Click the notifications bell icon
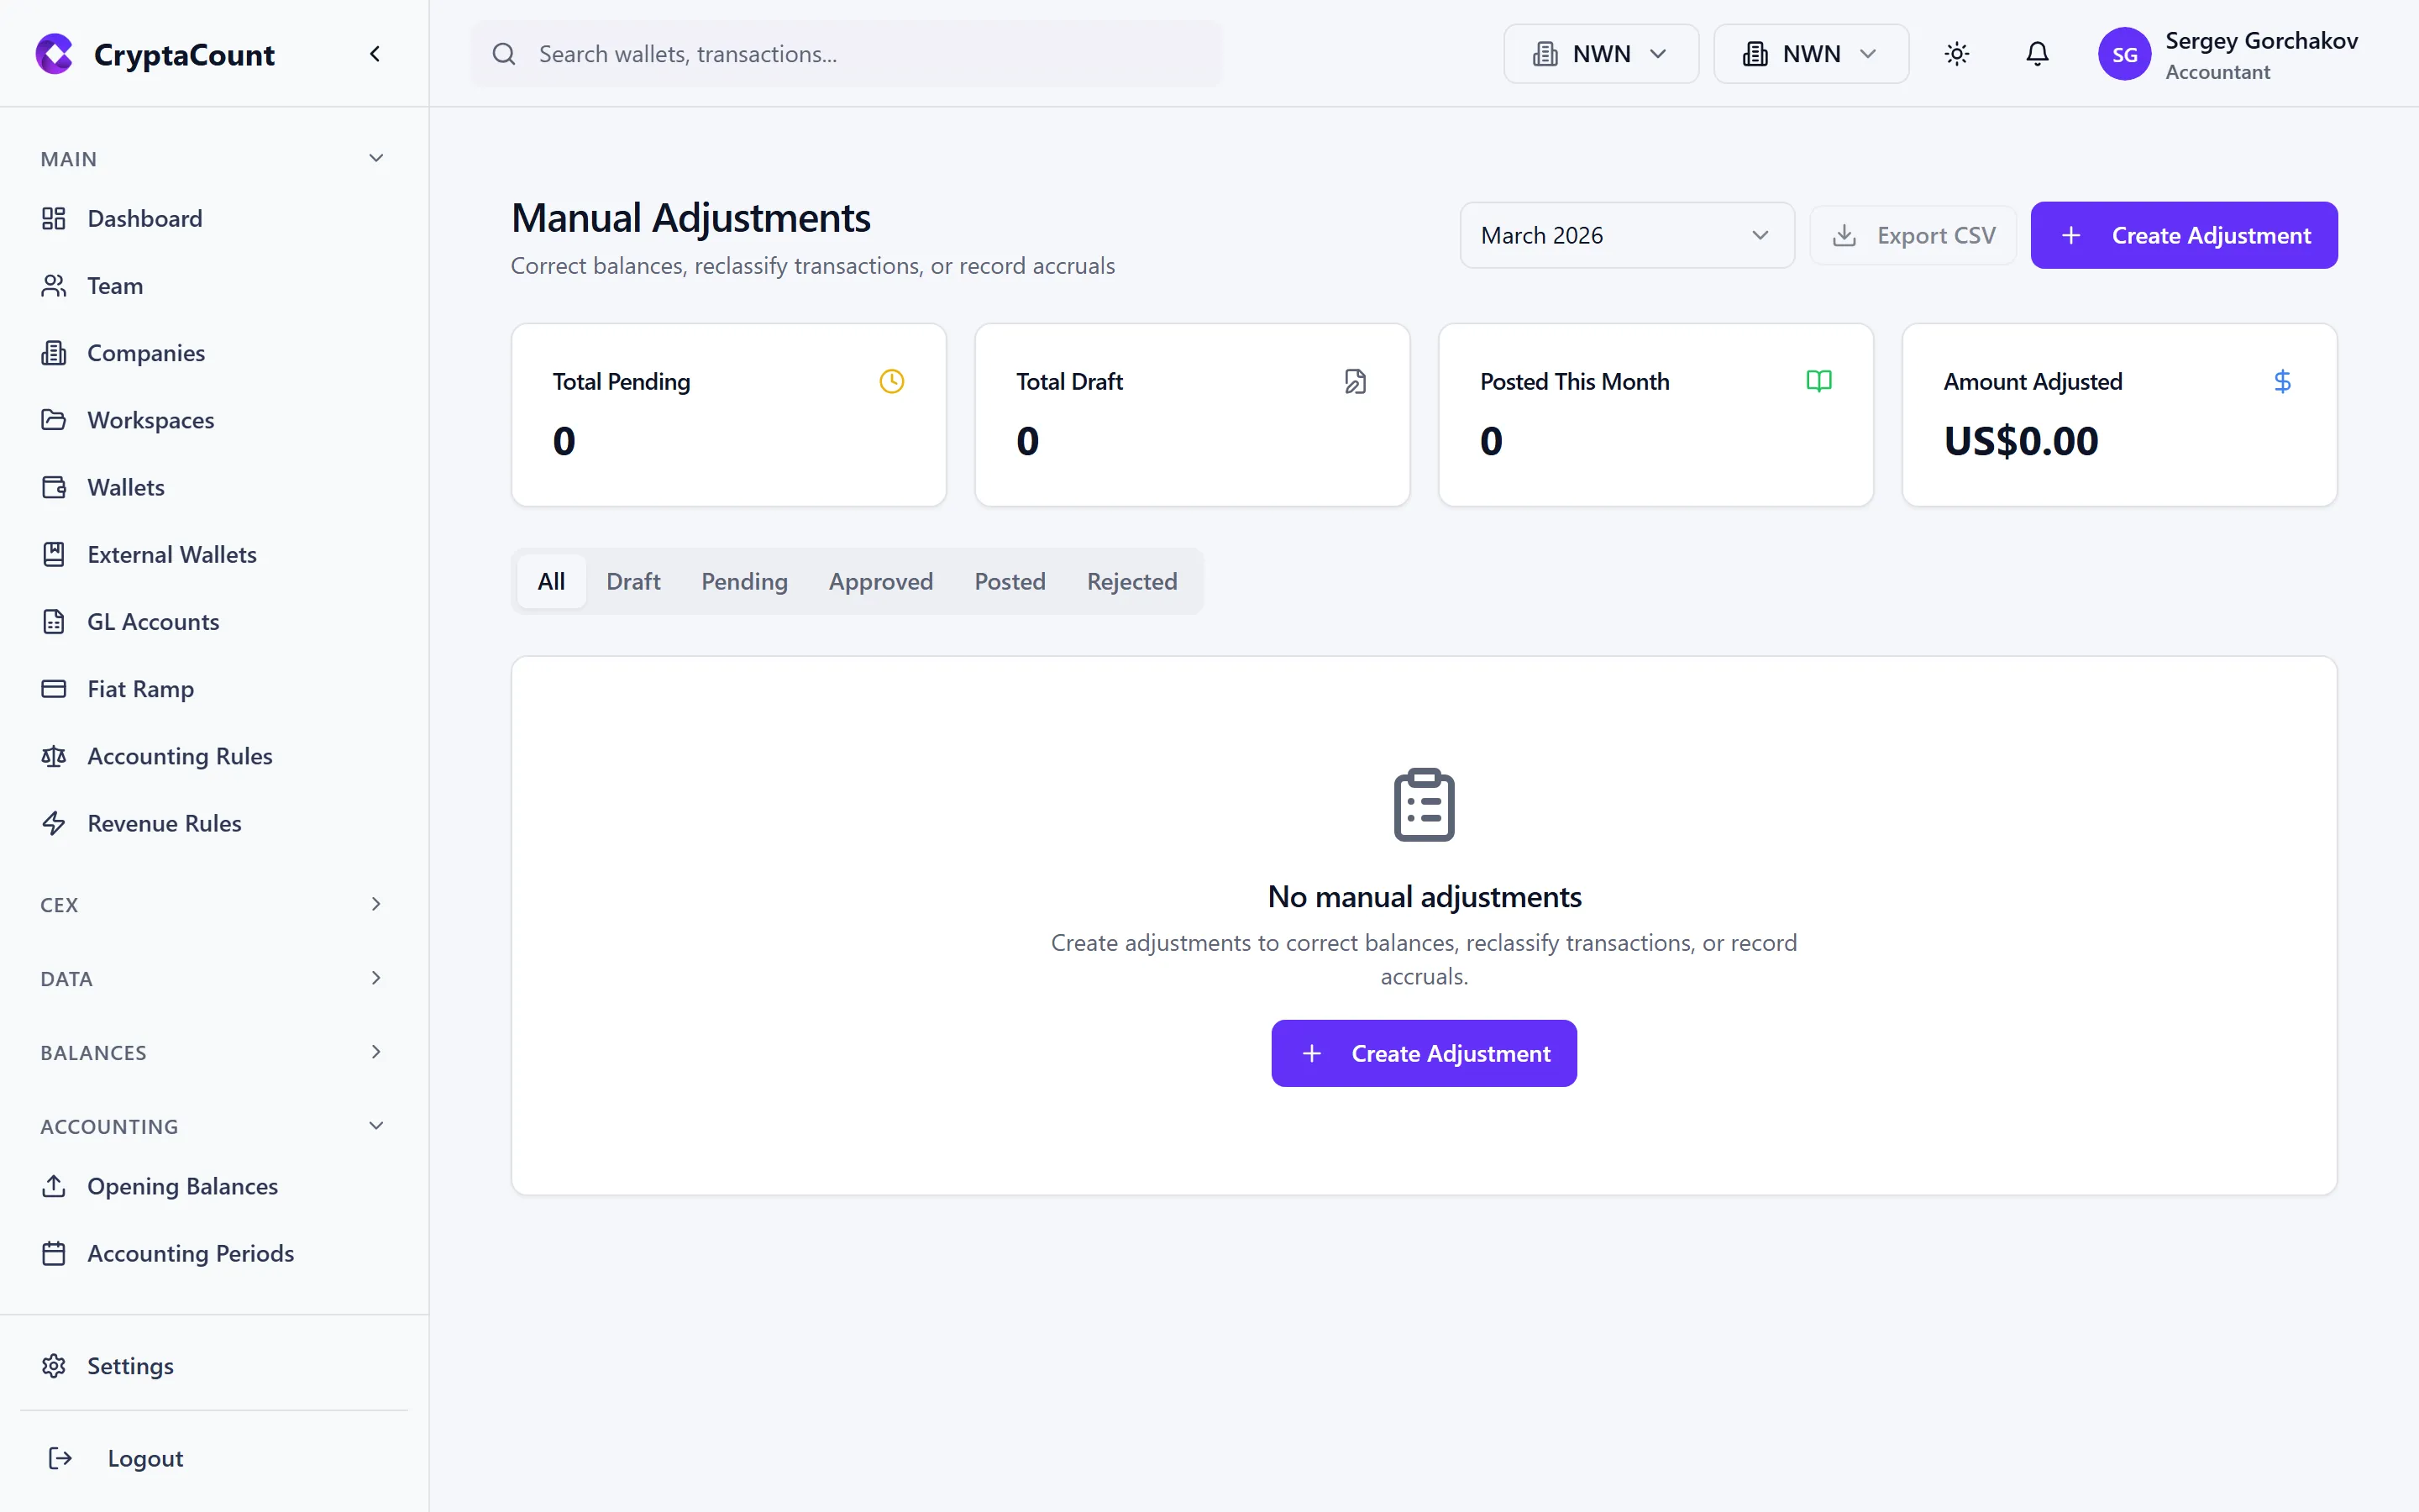This screenshot has height=1512, width=2419. [x=2036, y=54]
